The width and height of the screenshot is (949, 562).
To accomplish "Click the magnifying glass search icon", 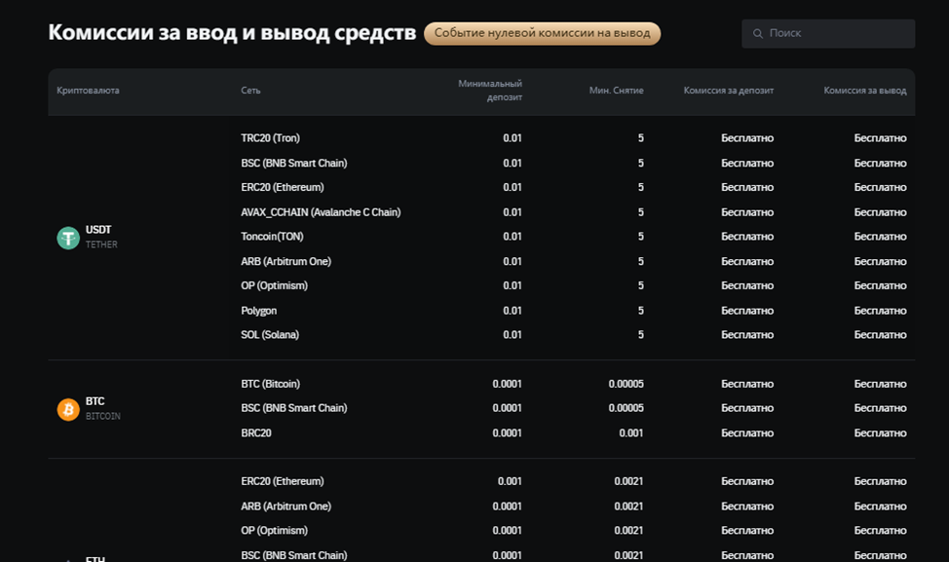I will [758, 34].
